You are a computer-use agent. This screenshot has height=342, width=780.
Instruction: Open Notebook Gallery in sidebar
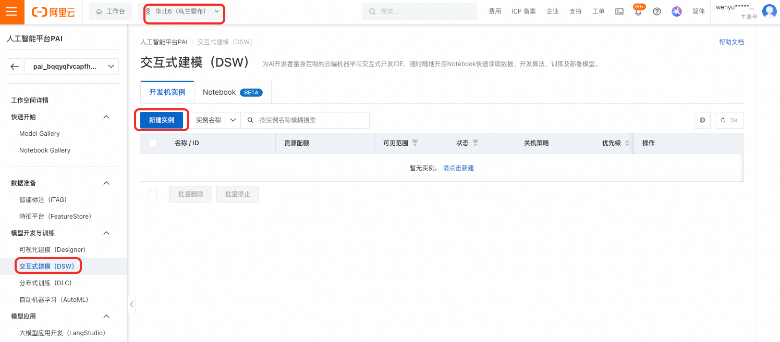pyautogui.click(x=45, y=150)
